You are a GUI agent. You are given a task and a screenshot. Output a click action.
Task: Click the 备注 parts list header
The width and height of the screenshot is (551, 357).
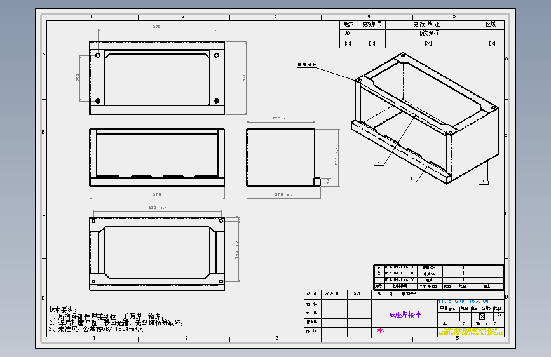pyautogui.click(x=487, y=286)
